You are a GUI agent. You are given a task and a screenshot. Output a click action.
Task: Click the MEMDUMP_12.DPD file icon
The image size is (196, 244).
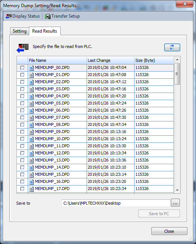coord(31,153)
